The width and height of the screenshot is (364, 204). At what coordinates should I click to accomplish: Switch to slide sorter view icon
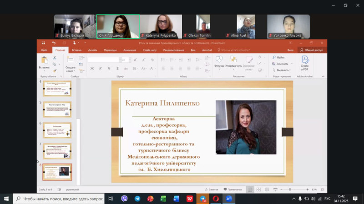pos(258,189)
